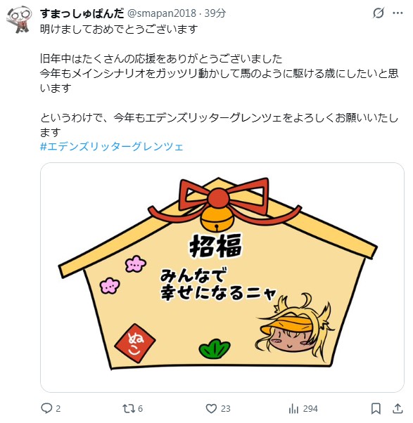The width and height of the screenshot is (413, 423).
Task: Click the Grok explain-post icon
Action: tap(379, 13)
